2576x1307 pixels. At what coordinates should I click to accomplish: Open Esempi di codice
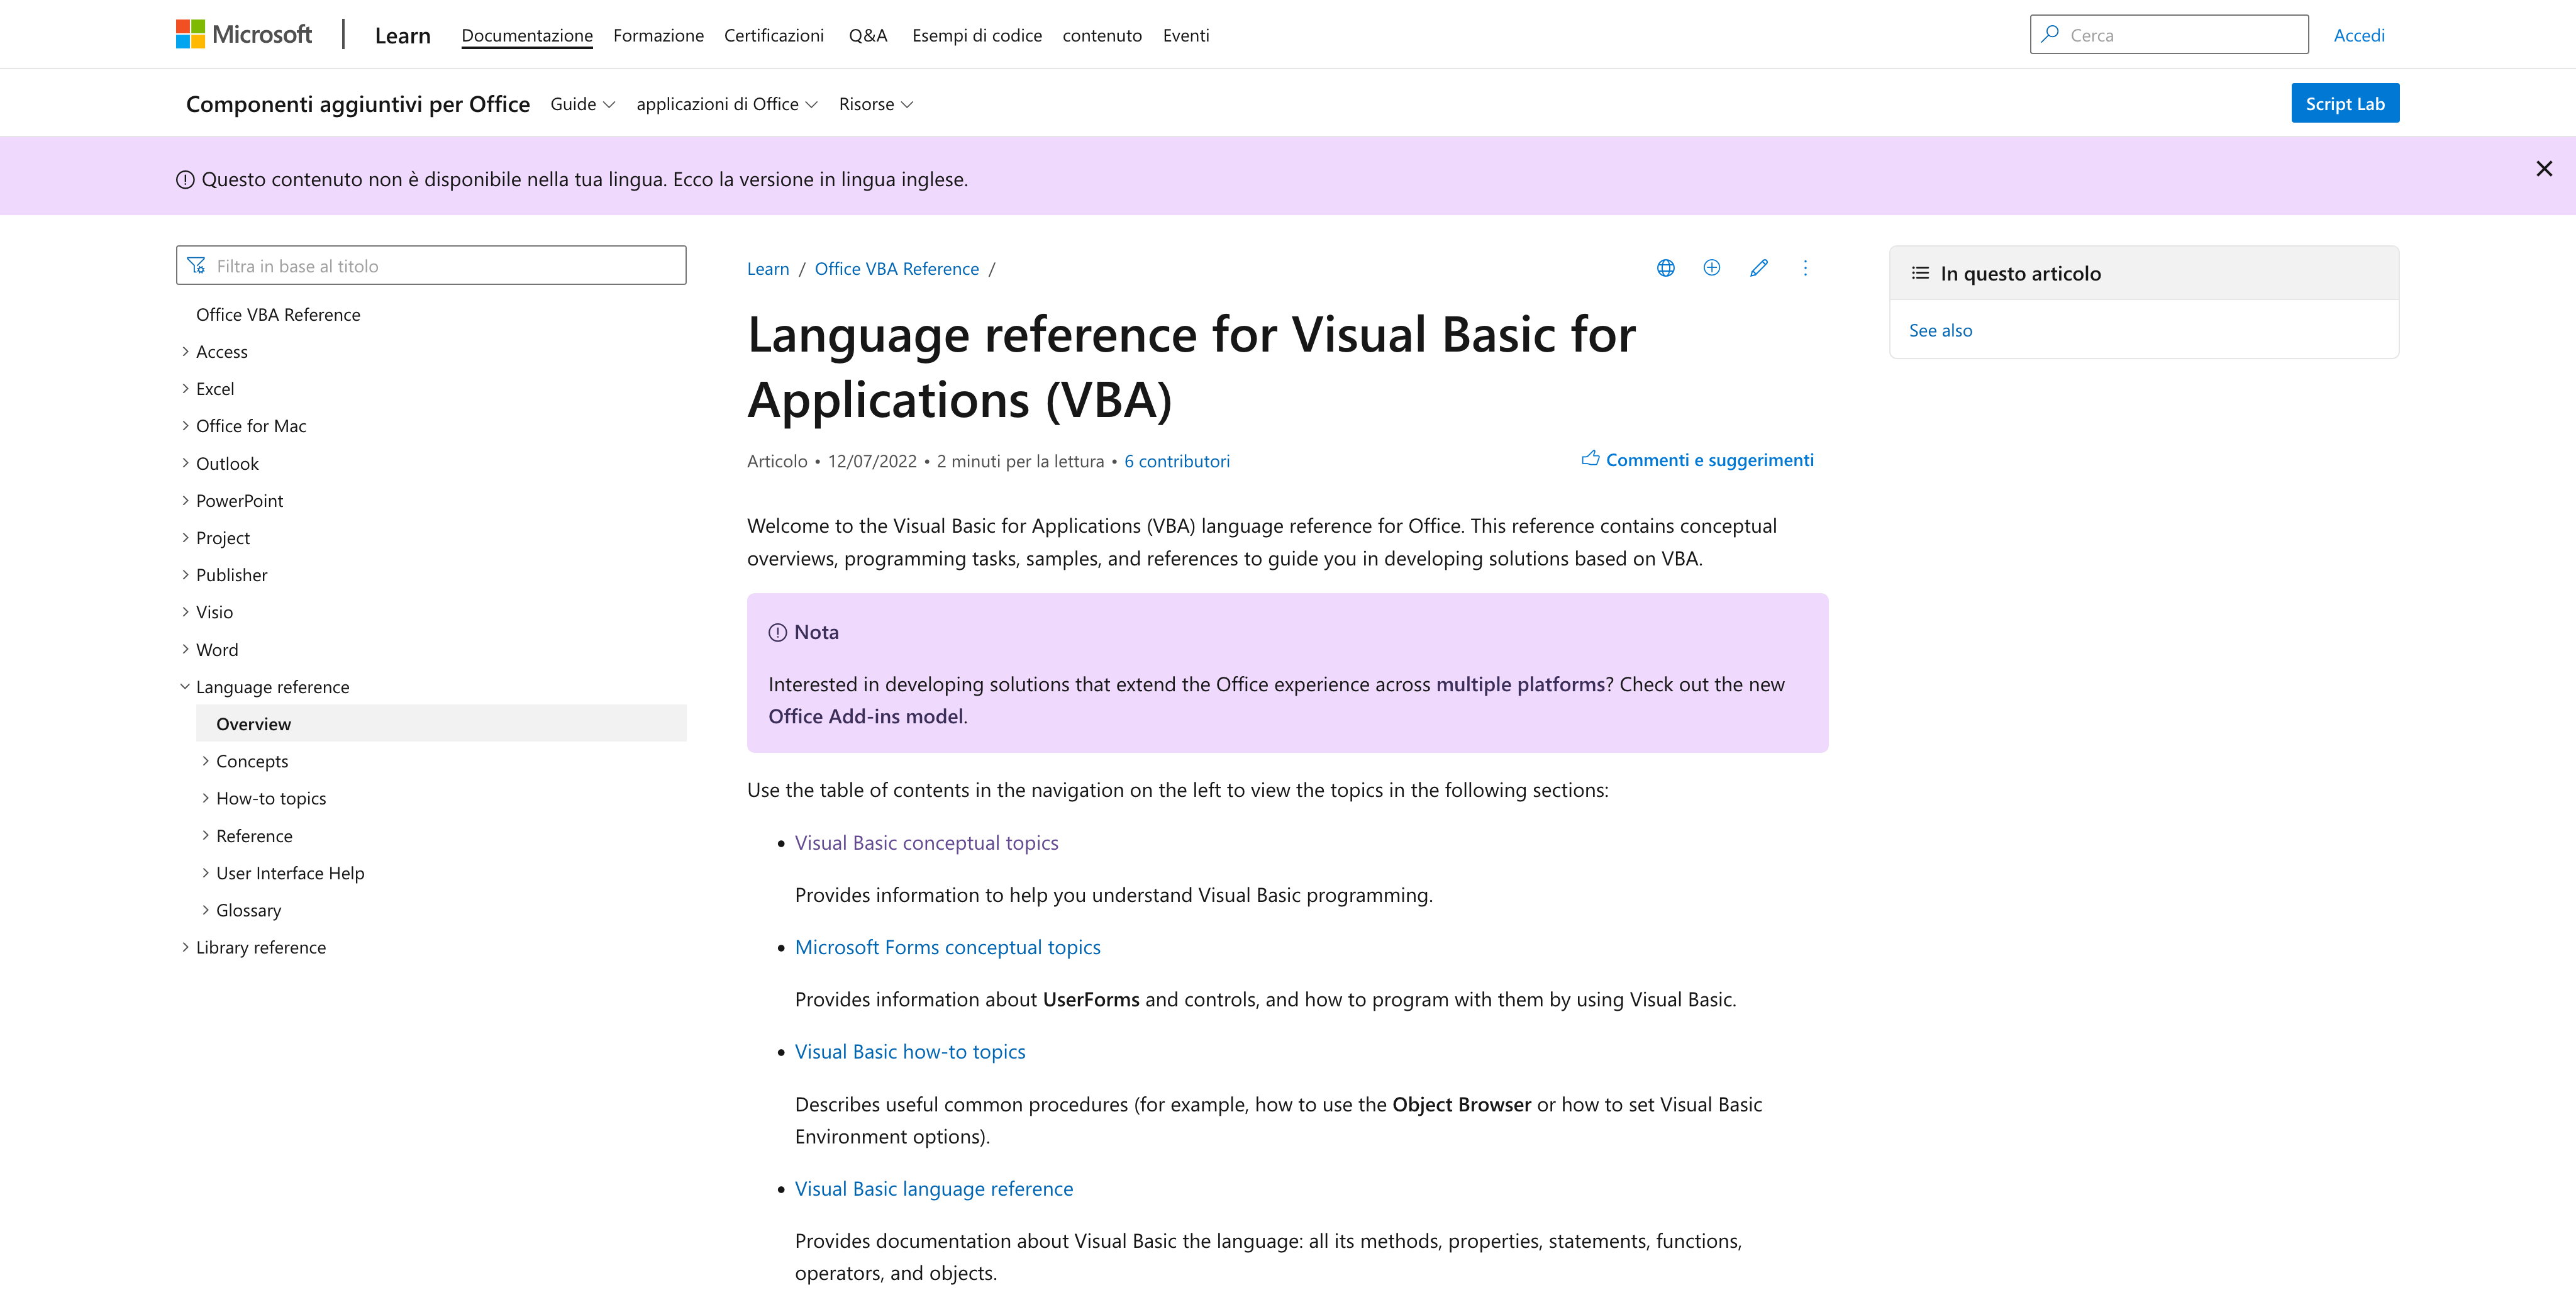tap(977, 35)
